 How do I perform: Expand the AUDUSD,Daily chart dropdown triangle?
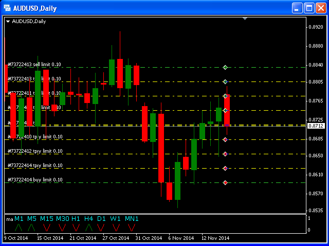click(x=8, y=22)
